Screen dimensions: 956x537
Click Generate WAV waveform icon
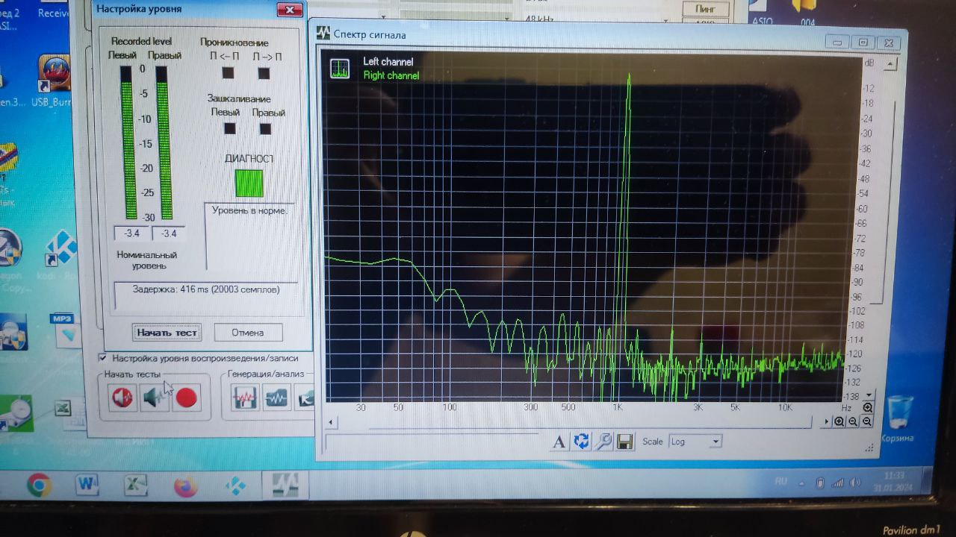(x=245, y=398)
